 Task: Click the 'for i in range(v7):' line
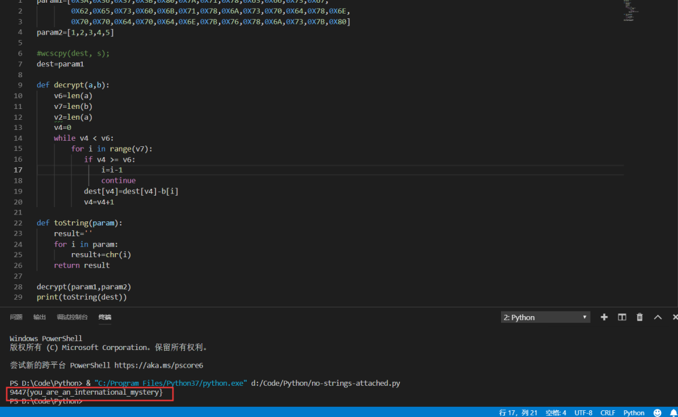(x=112, y=148)
